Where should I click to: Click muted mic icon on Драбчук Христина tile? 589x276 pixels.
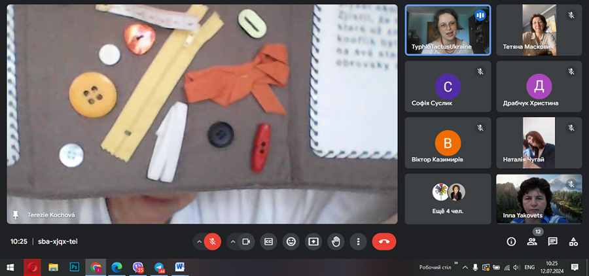tap(571, 71)
